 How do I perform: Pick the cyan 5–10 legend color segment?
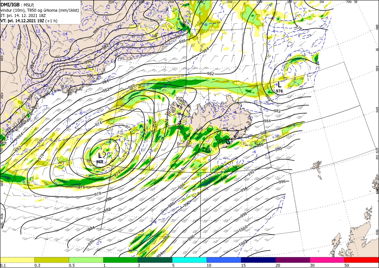tap(189, 260)
